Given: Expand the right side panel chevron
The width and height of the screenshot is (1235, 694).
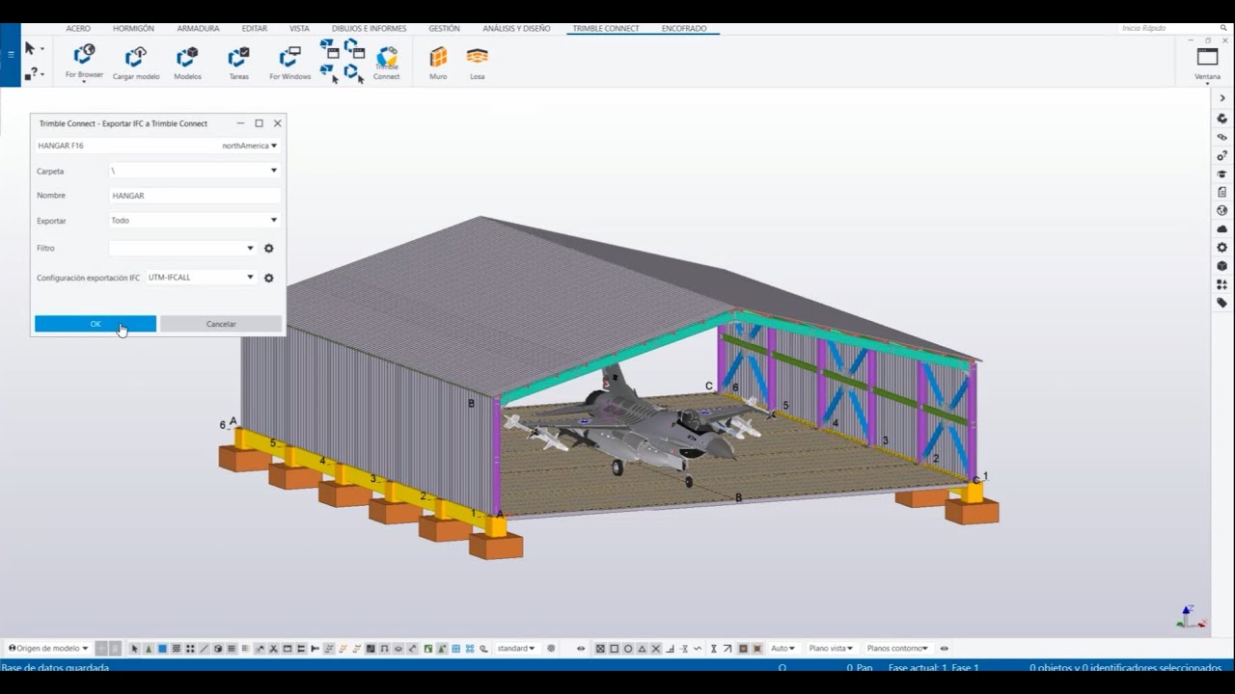Looking at the screenshot, I should point(1222,98).
